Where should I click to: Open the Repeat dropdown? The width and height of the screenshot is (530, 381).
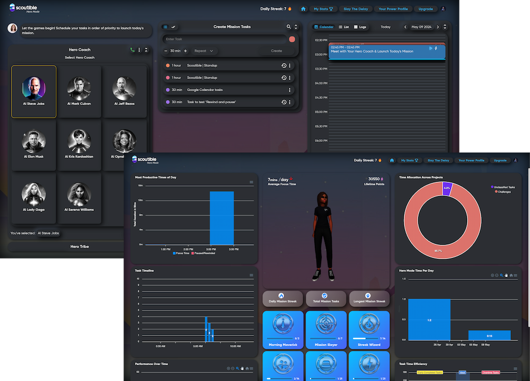204,51
